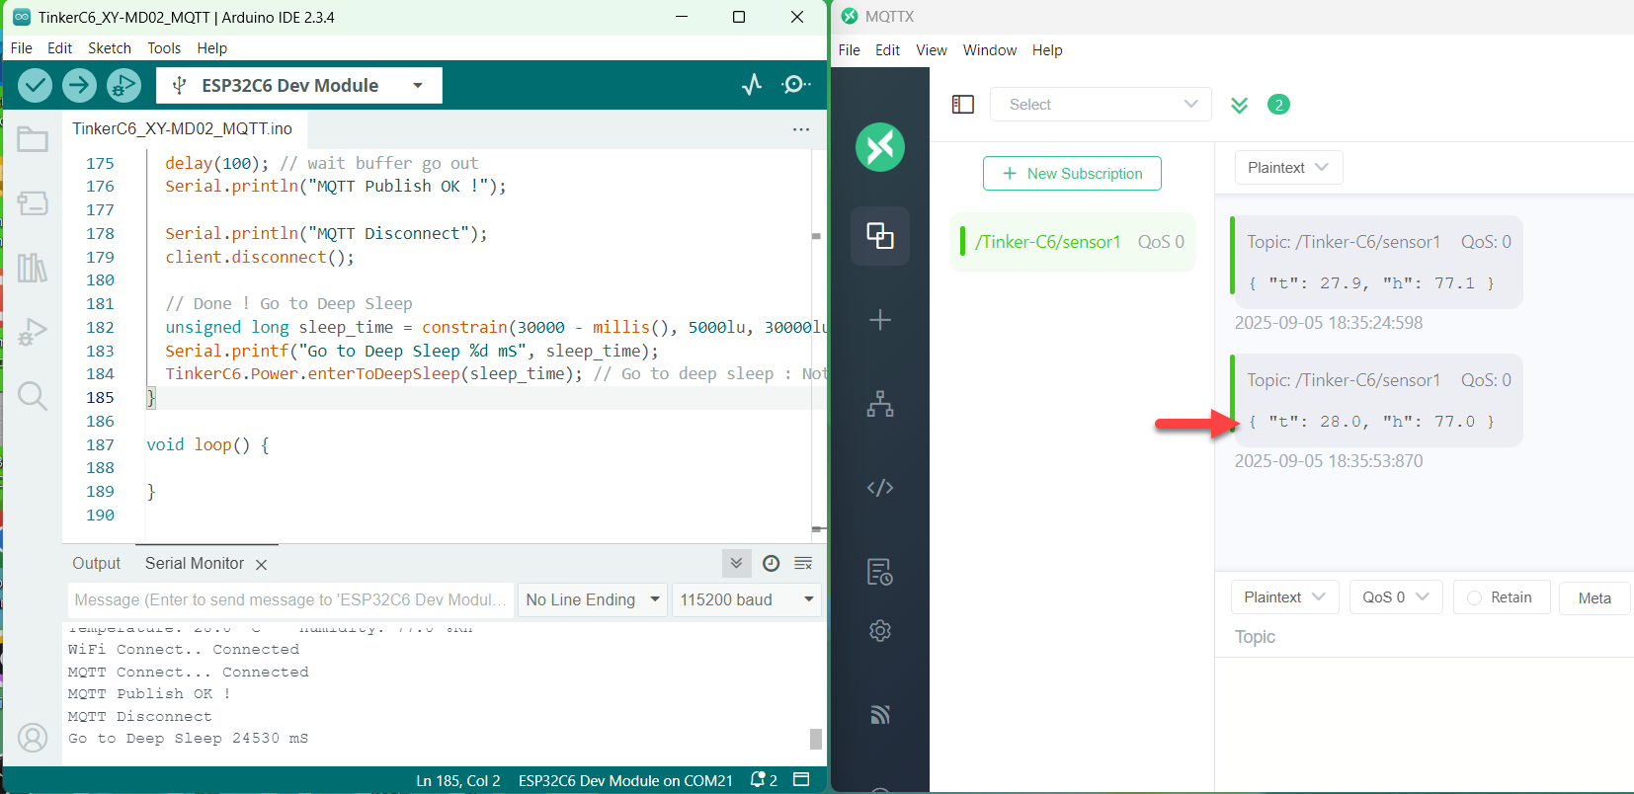Image resolution: width=1634 pixels, height=794 pixels.
Task: Open the MQTTX Window menu
Action: [x=990, y=50]
